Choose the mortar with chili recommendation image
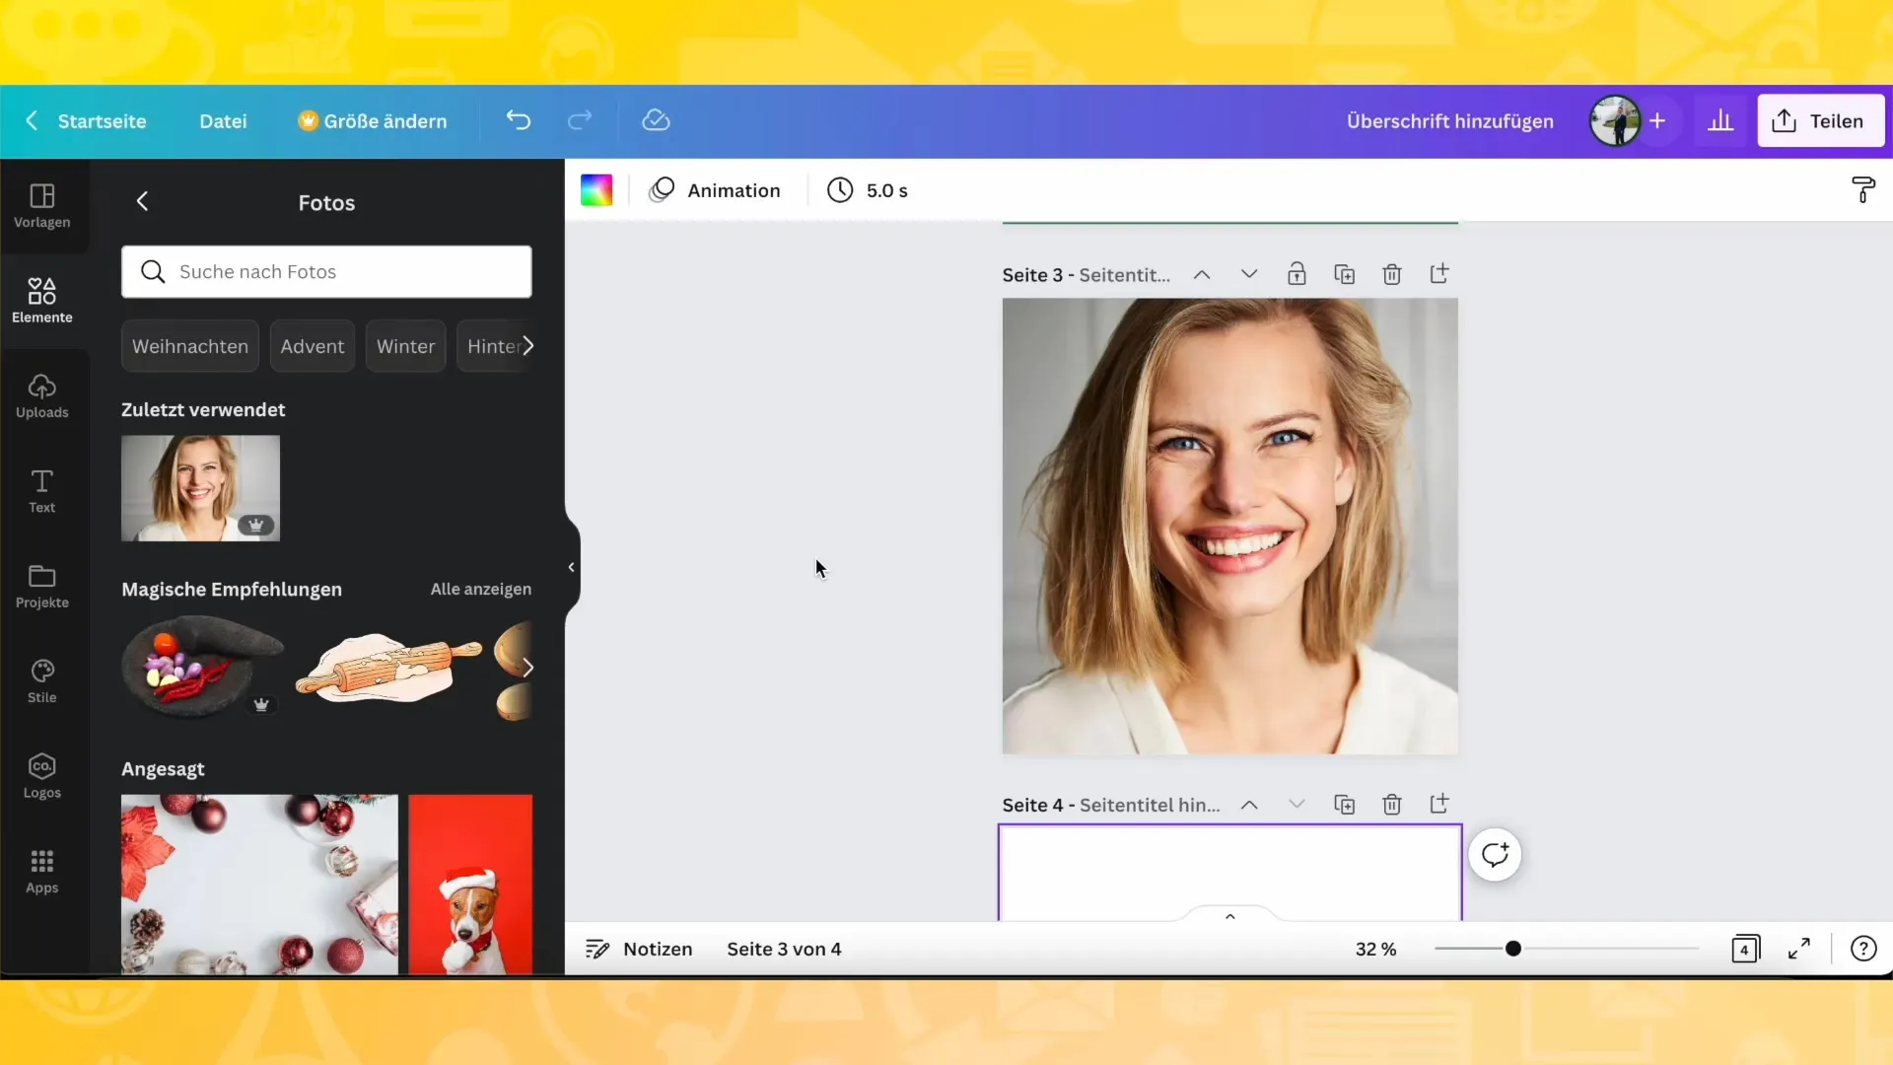Image resolution: width=1893 pixels, height=1065 pixels. pos(202,668)
